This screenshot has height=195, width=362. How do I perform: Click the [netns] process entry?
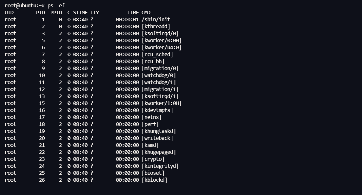tap(152, 117)
